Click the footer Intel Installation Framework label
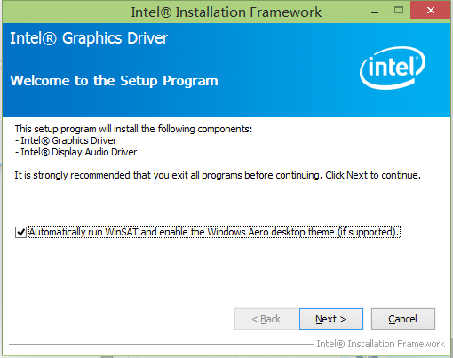Image resolution: width=453 pixels, height=358 pixels. [380, 344]
